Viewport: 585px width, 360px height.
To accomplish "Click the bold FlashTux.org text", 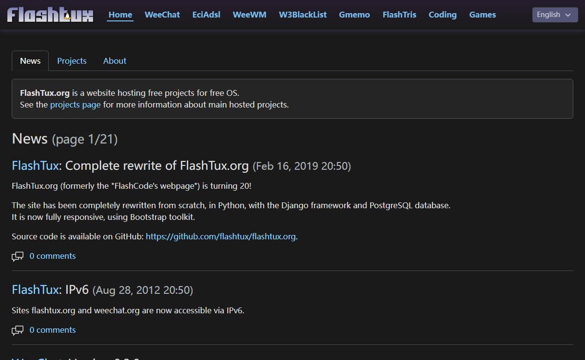I will pyautogui.click(x=45, y=92).
